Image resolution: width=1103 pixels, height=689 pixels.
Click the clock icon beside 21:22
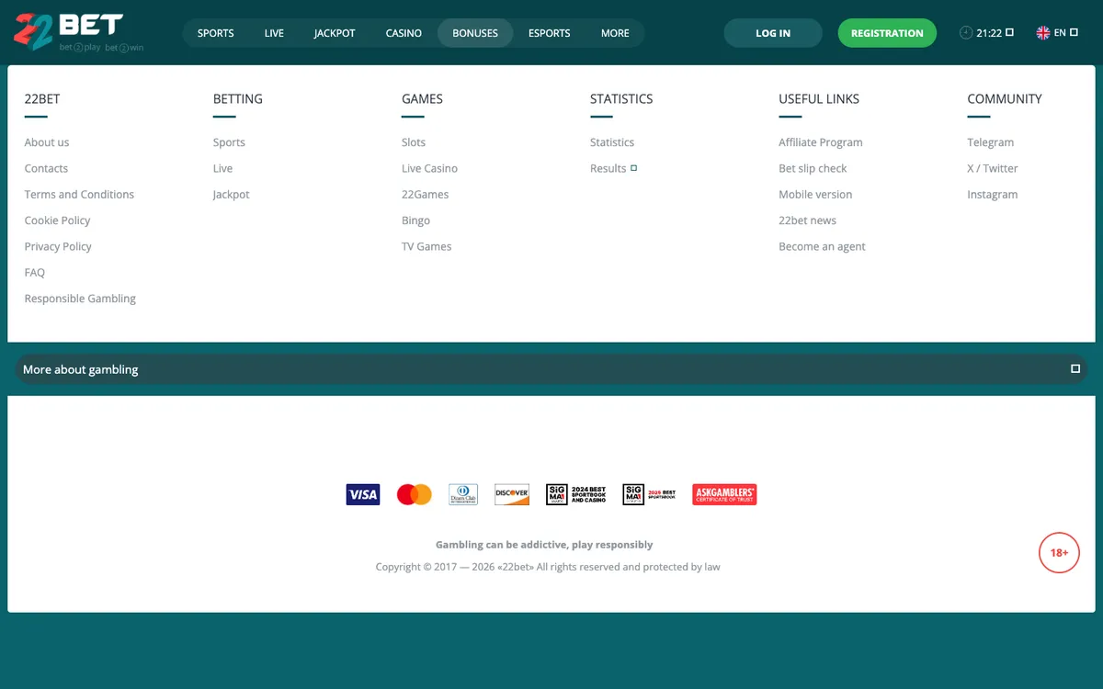pyautogui.click(x=966, y=33)
